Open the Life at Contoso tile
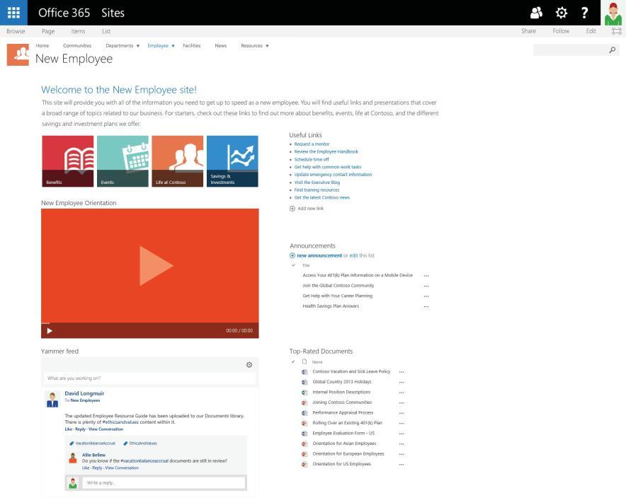Viewport: 626px width, 498px height. [x=178, y=161]
